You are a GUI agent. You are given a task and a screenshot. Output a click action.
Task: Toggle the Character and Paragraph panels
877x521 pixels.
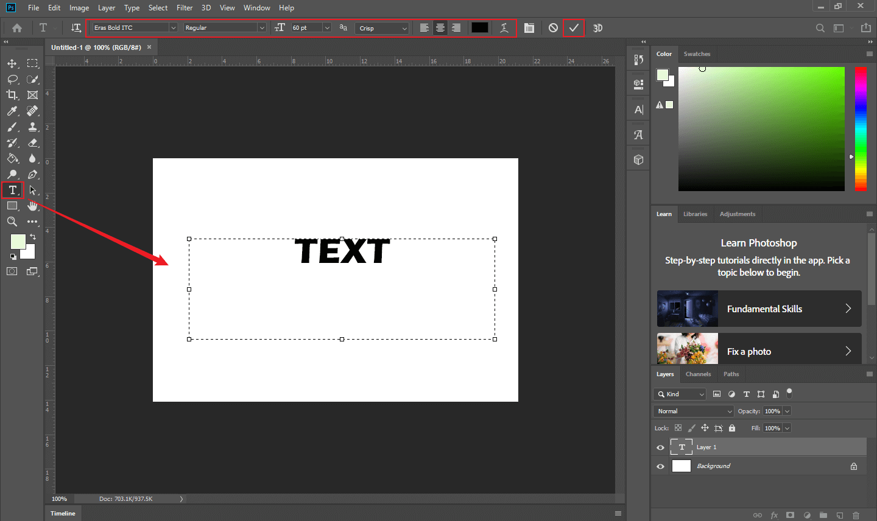(529, 27)
